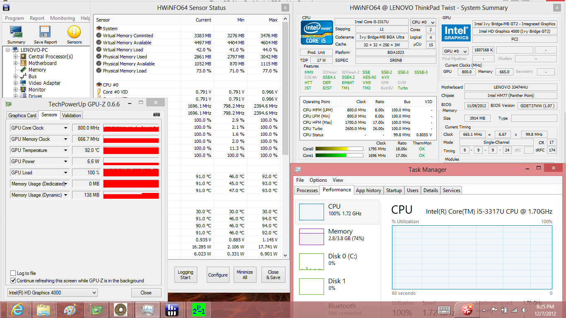
Task: Click the Core #0 VID lightning icon
Action: coord(99,92)
